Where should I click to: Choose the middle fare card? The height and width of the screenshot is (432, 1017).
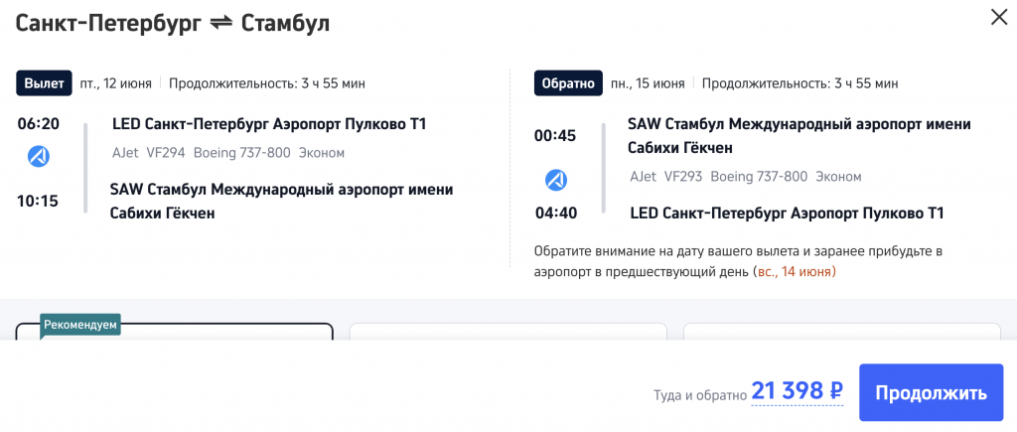(x=508, y=334)
